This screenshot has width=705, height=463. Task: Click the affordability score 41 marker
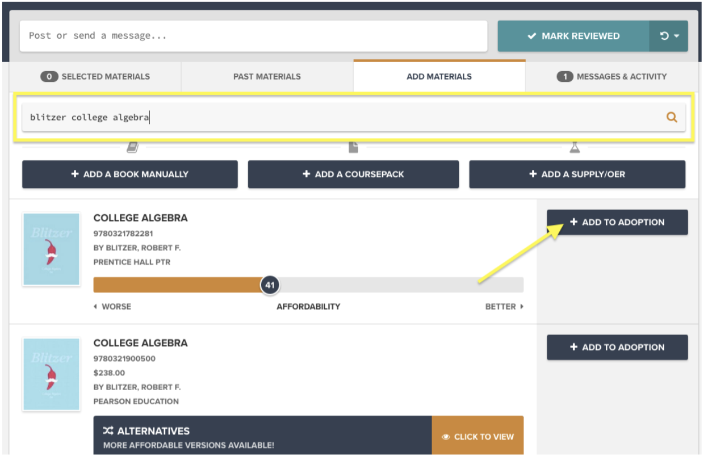pyautogui.click(x=270, y=285)
